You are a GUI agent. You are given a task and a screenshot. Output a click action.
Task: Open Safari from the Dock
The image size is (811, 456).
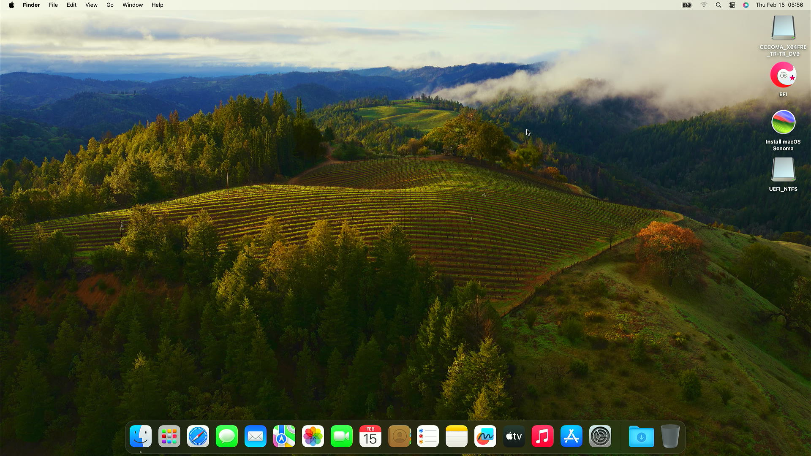198,436
